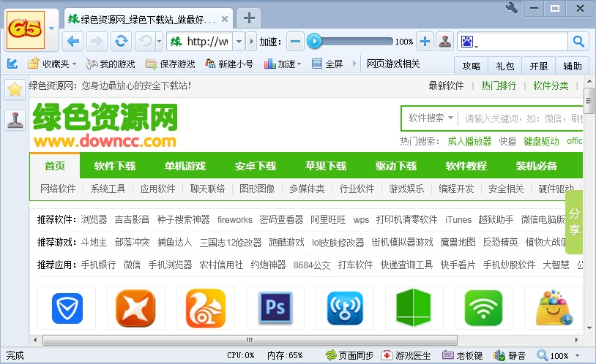The width and height of the screenshot is (596, 364).
Task: Open the logo dropdown arrow menu
Action: pos(52,29)
